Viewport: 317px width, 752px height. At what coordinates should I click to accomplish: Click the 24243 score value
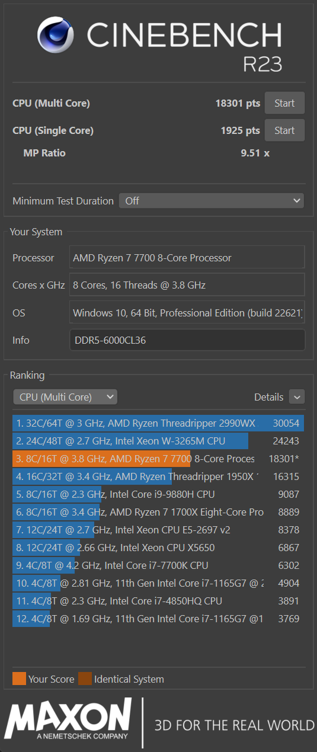[286, 441]
